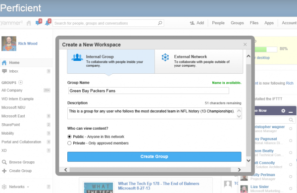Click status circle next to Pagnusat
This screenshot has height=193, width=297.
point(291,141)
